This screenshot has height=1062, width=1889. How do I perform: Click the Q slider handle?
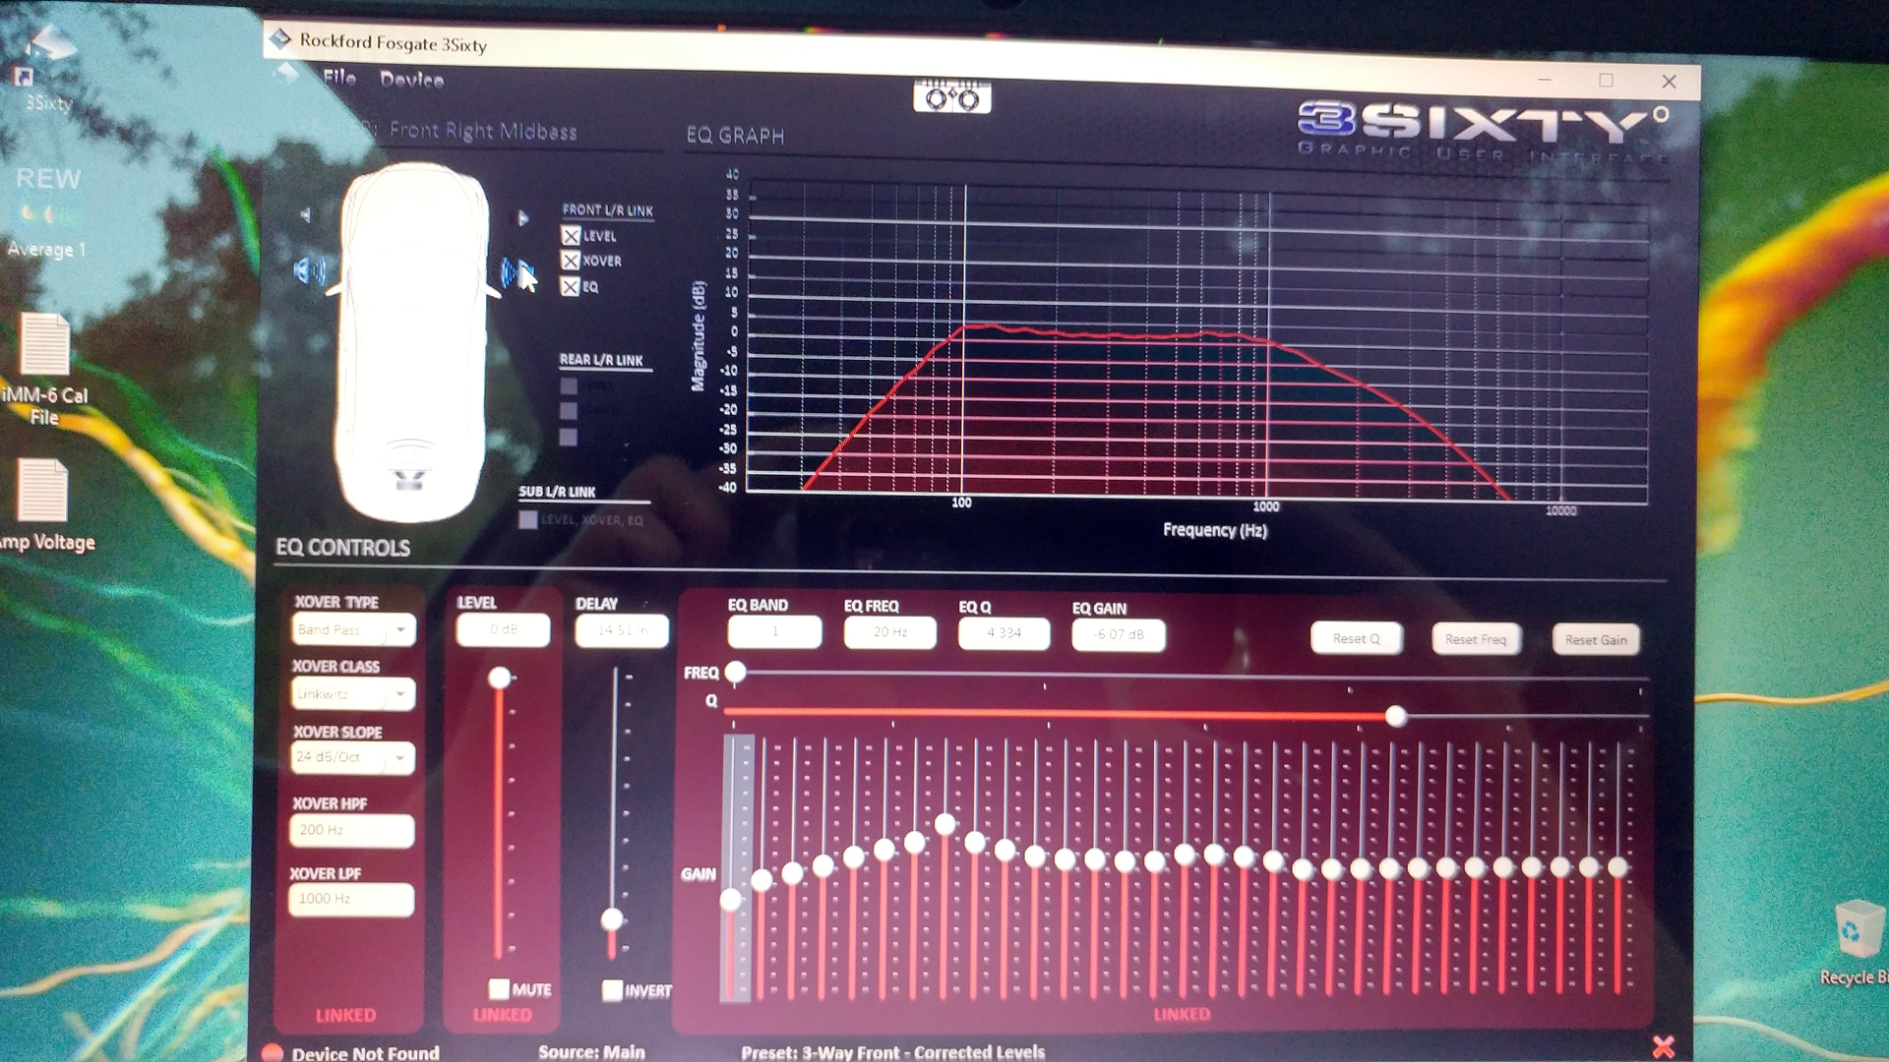1395,716
